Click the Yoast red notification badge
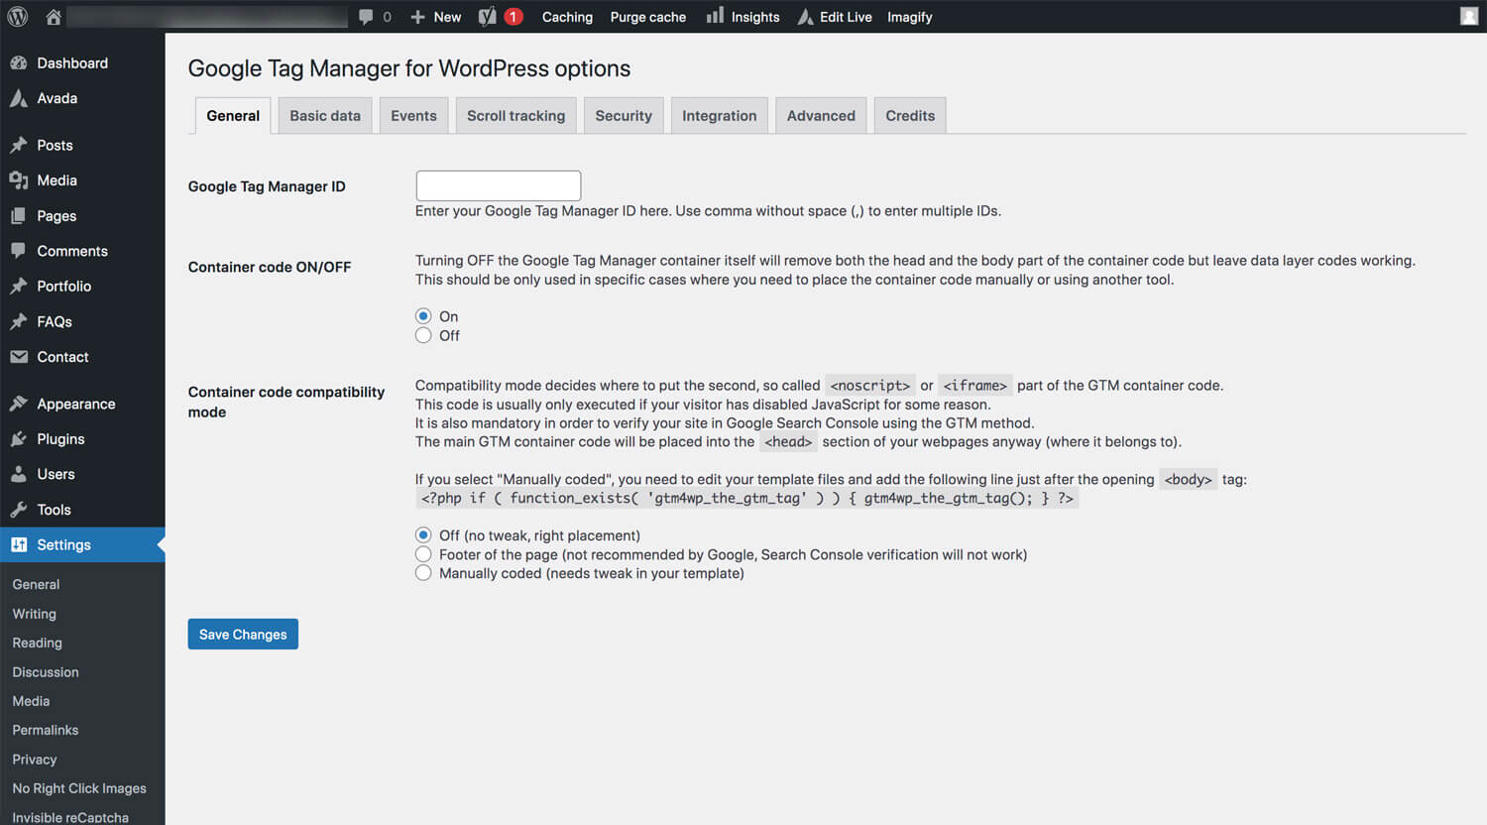The image size is (1487, 825). 514,17
